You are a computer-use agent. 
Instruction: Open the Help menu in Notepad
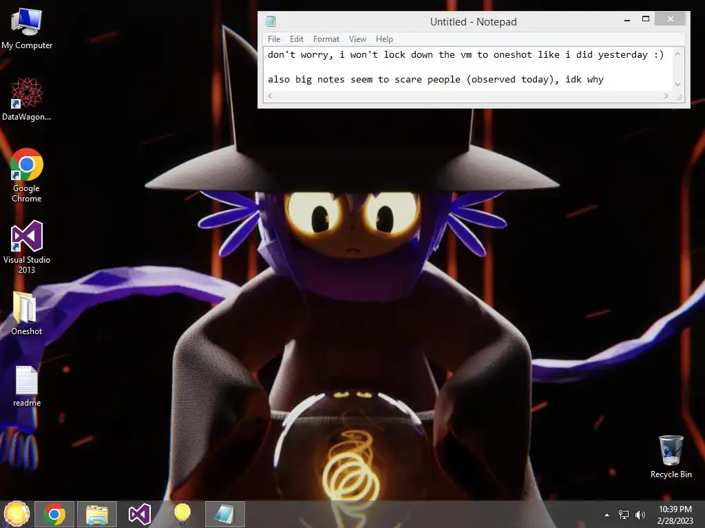(x=384, y=39)
